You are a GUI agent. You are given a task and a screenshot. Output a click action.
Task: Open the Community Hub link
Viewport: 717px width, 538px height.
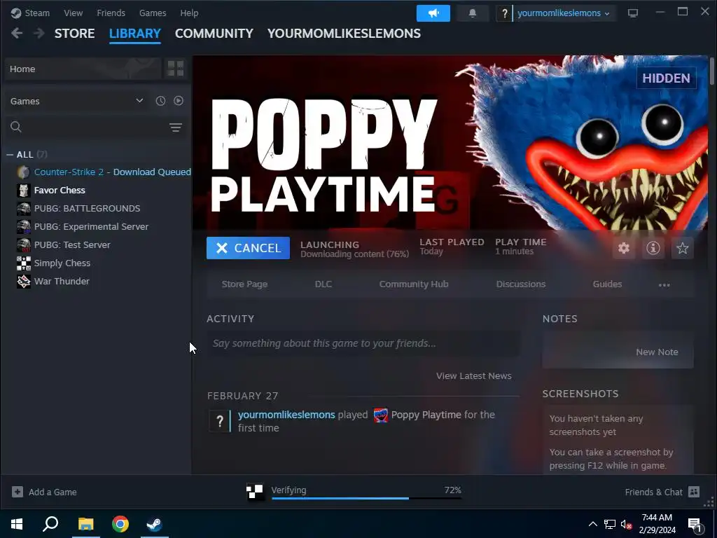pos(414,284)
